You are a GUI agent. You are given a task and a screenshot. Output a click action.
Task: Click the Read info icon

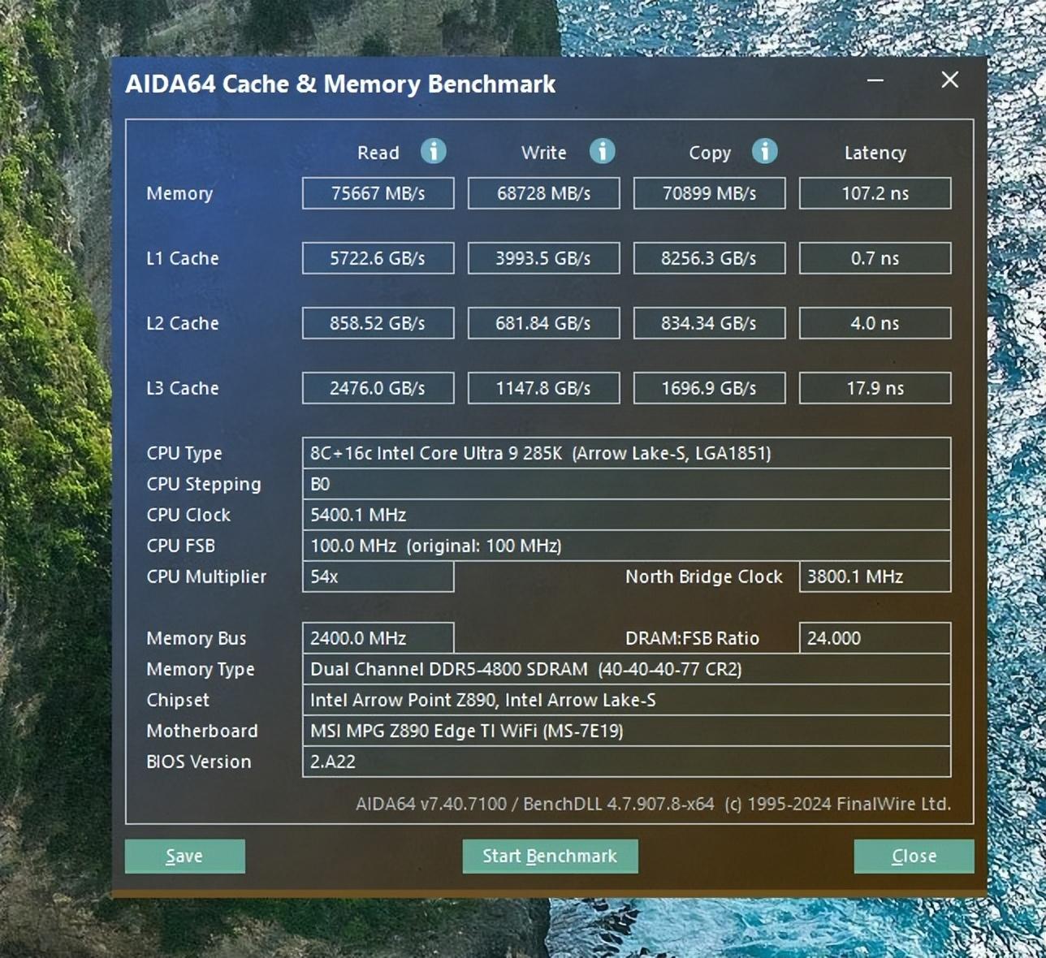(x=434, y=151)
